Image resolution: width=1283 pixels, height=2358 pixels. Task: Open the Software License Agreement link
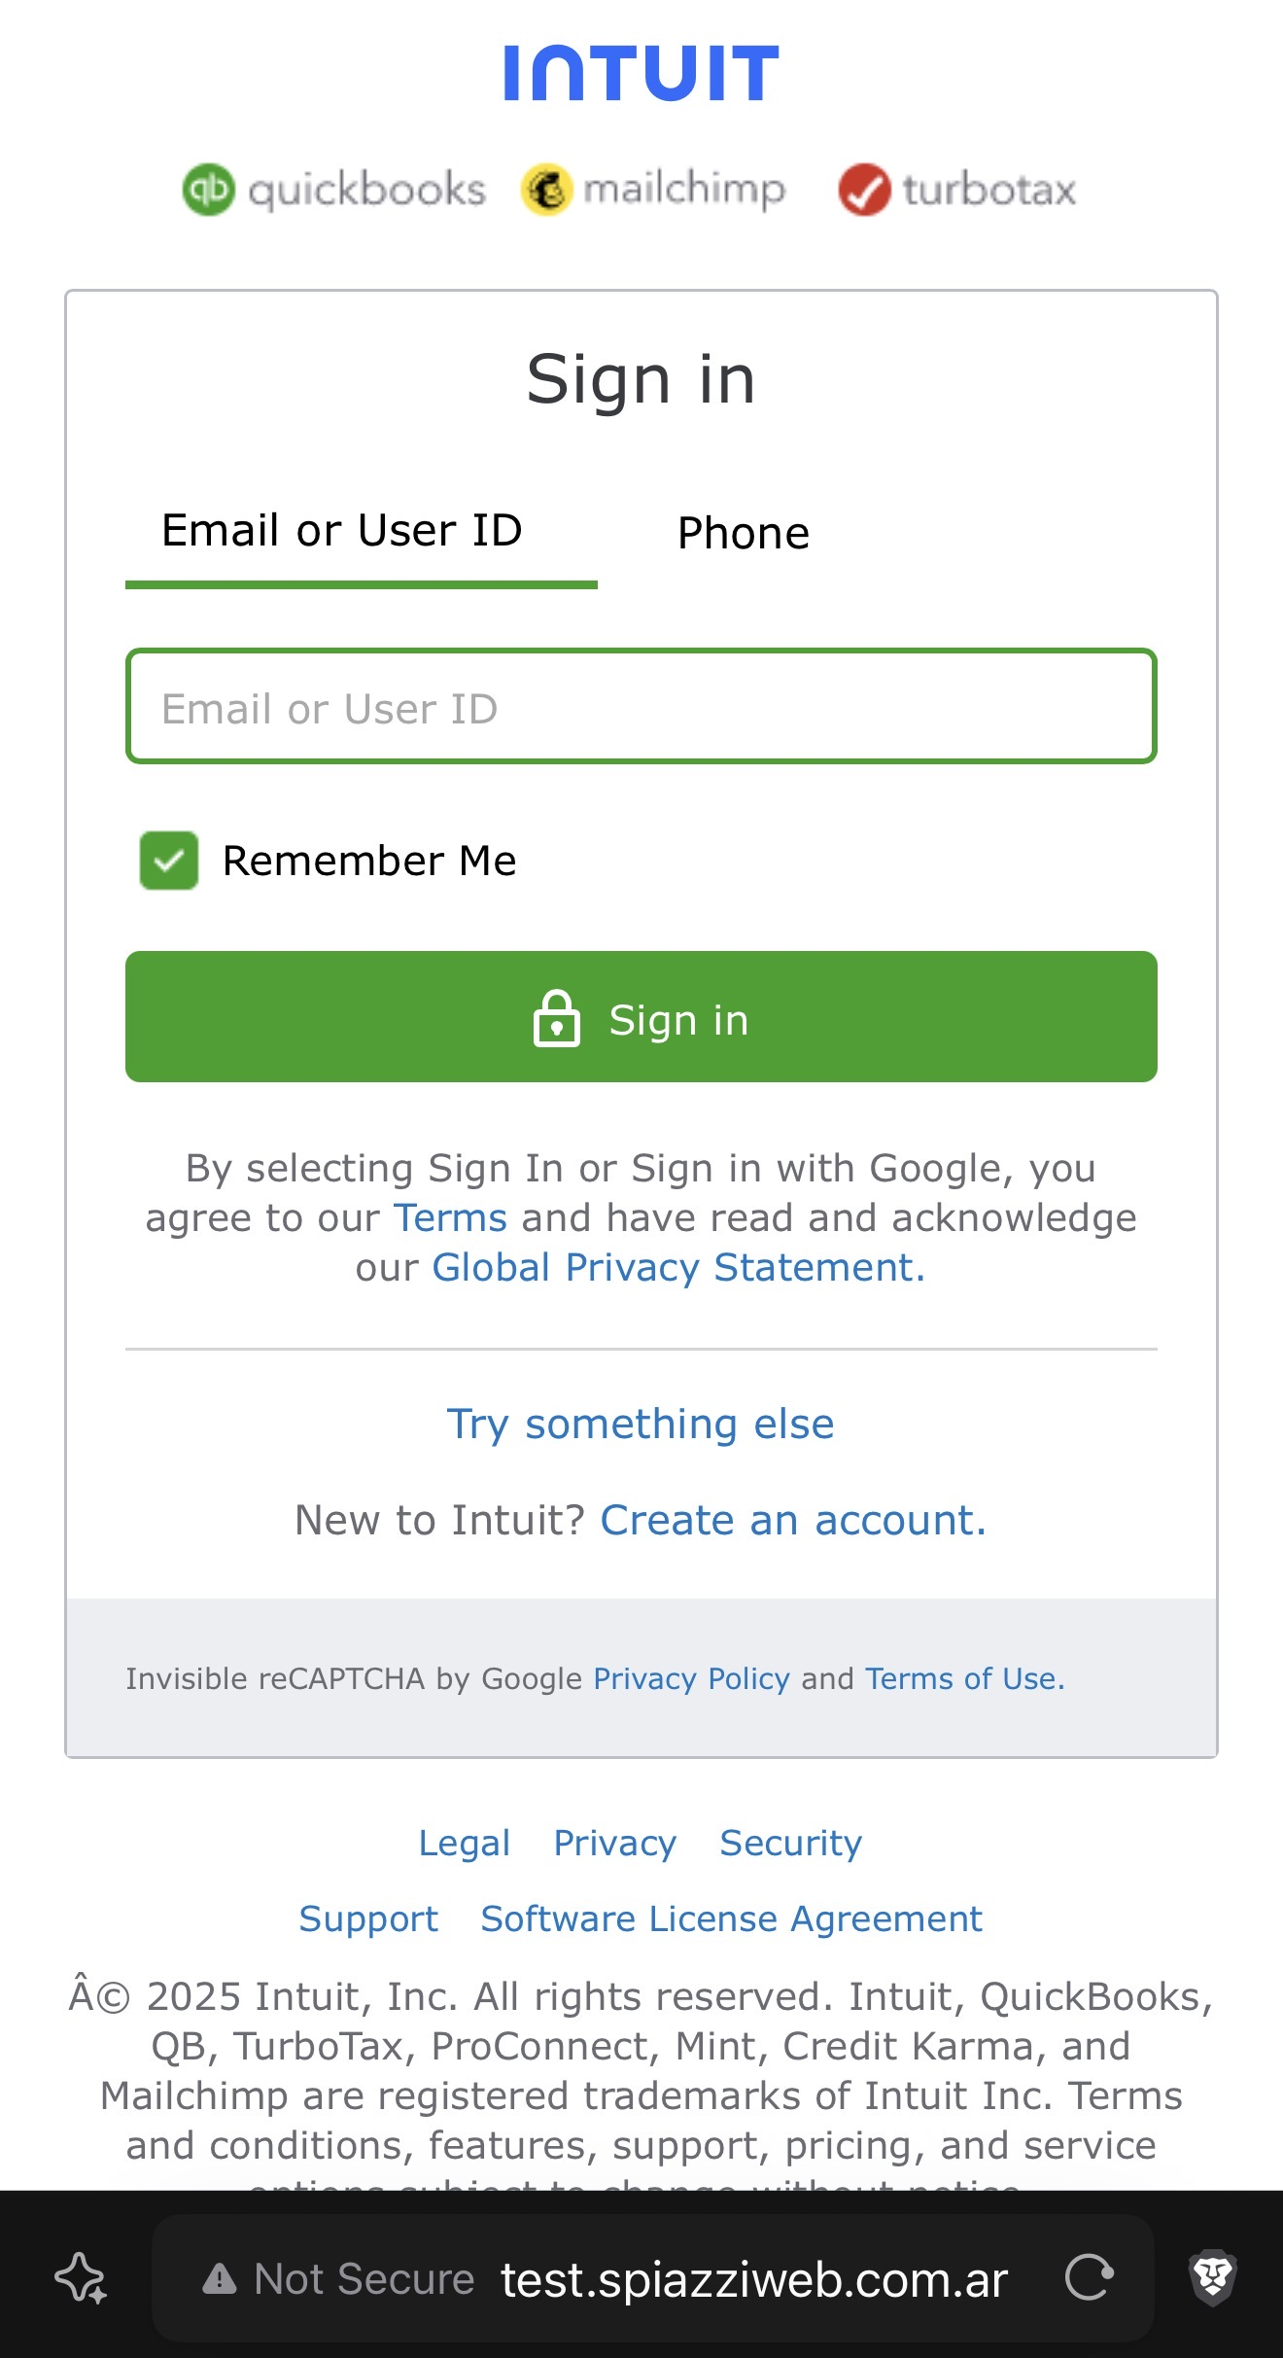click(x=731, y=1918)
